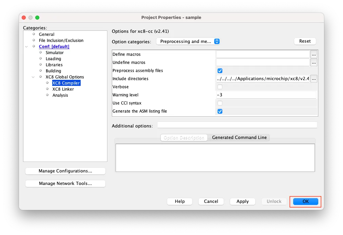Click the Warning level row label
Image resolution: width=343 pixels, height=235 pixels.
[x=125, y=95]
